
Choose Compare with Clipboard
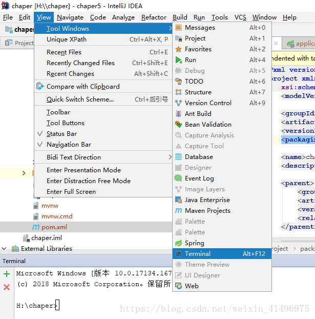pos(103,87)
